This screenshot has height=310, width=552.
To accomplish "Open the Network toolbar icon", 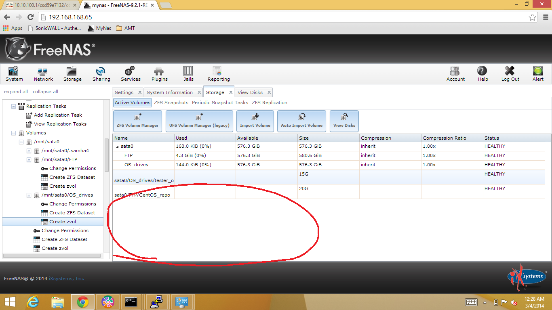I will 43,74.
